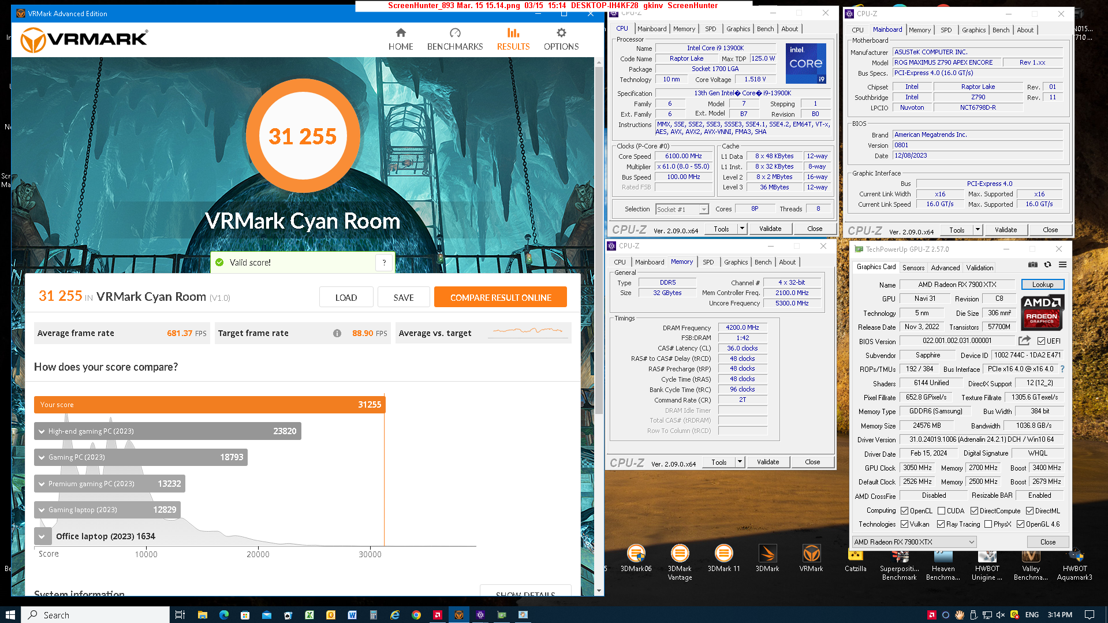Image resolution: width=1108 pixels, height=623 pixels.
Task: Open File Explorer from the taskbar
Action: point(202,615)
